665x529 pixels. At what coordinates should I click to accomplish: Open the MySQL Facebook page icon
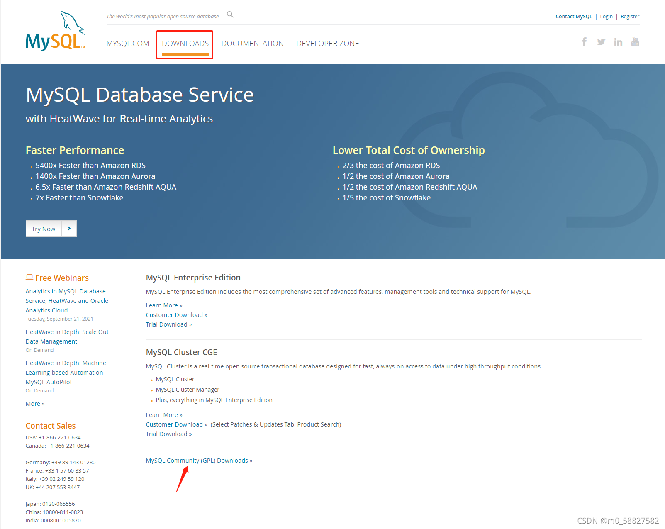tap(584, 41)
